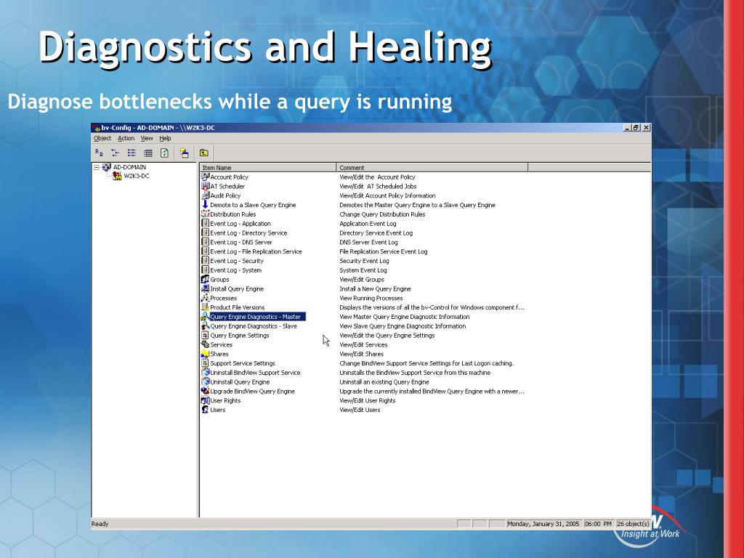Select AD-DOMAIN in the tree
Image resolution: width=744 pixels, height=558 pixels.
pos(129,167)
